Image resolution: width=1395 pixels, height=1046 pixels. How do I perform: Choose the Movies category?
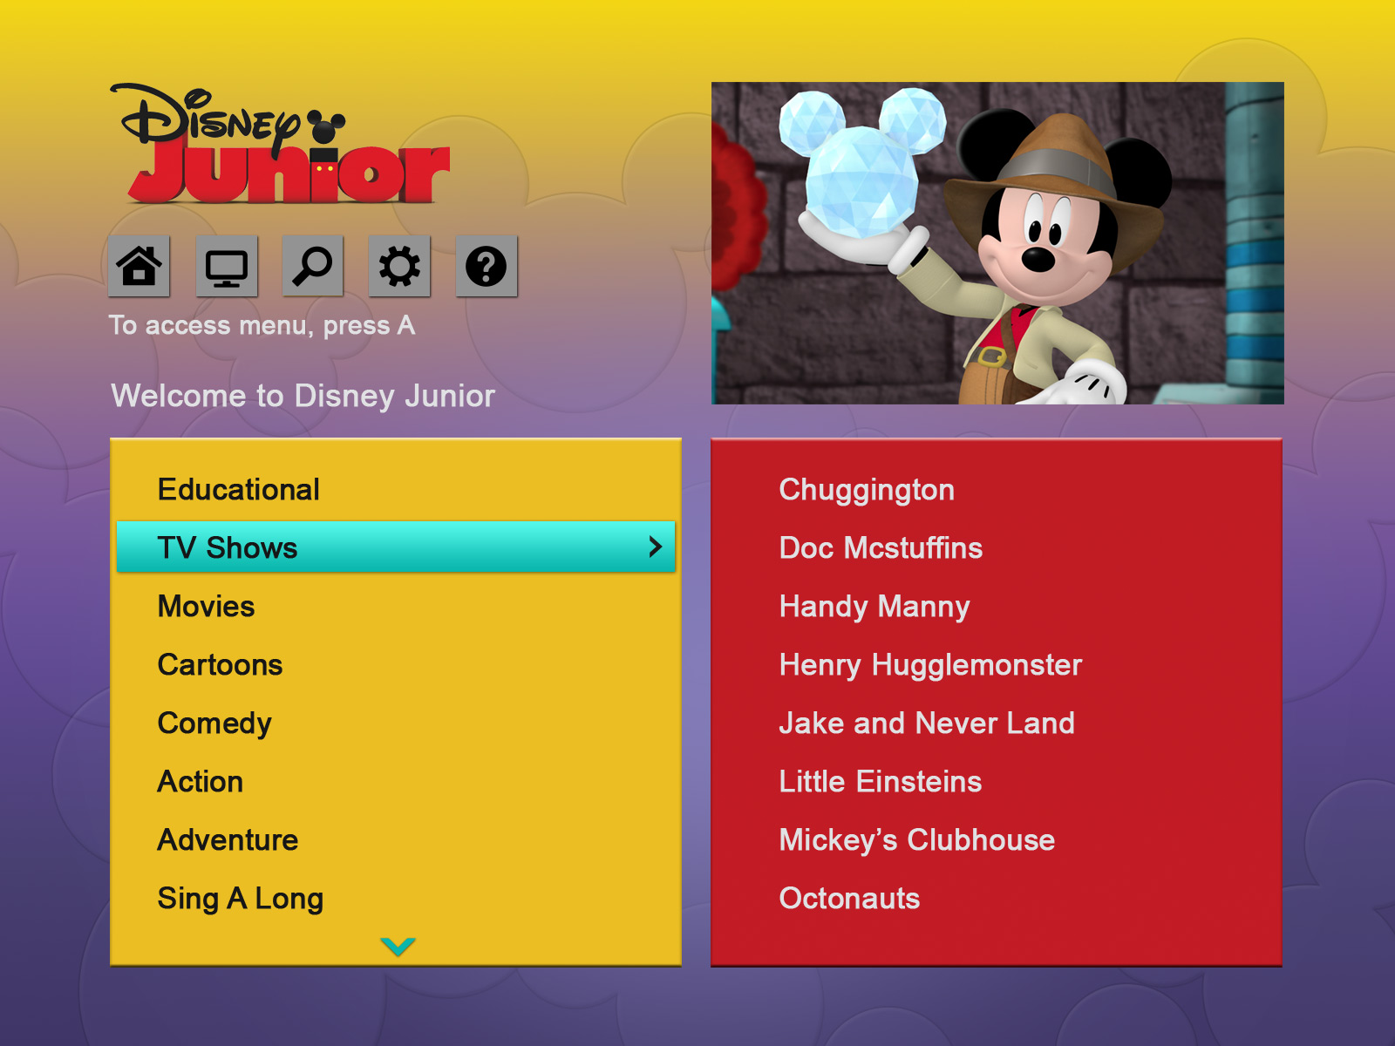click(206, 607)
